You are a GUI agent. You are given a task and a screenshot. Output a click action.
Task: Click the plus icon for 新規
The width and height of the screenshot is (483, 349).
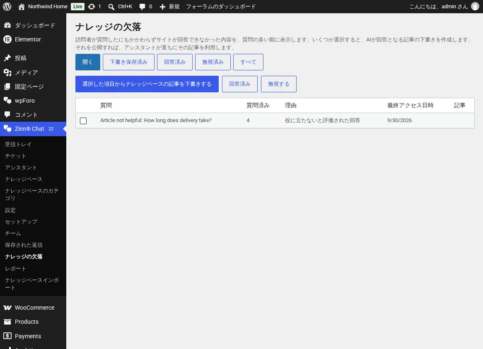162,7
